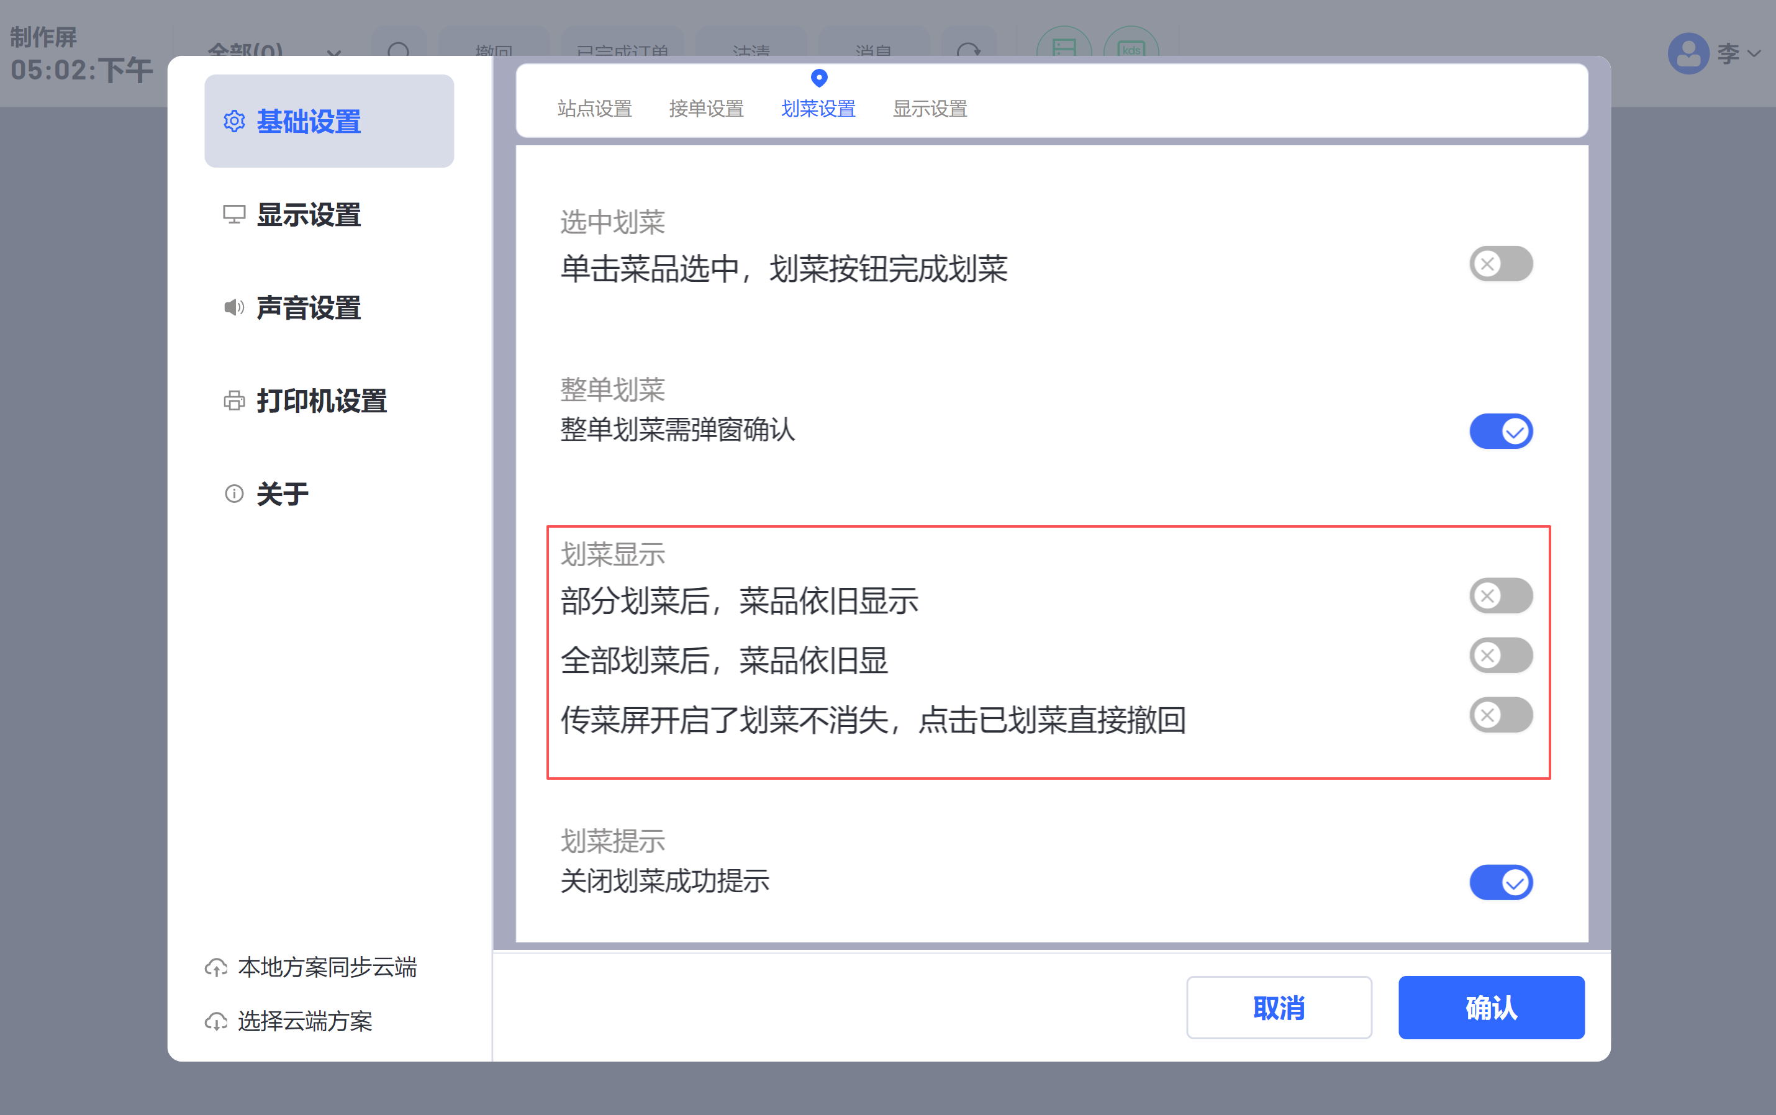The width and height of the screenshot is (1776, 1115).
Task: Expand the 李 user dropdown arrow
Action: coord(1755,53)
